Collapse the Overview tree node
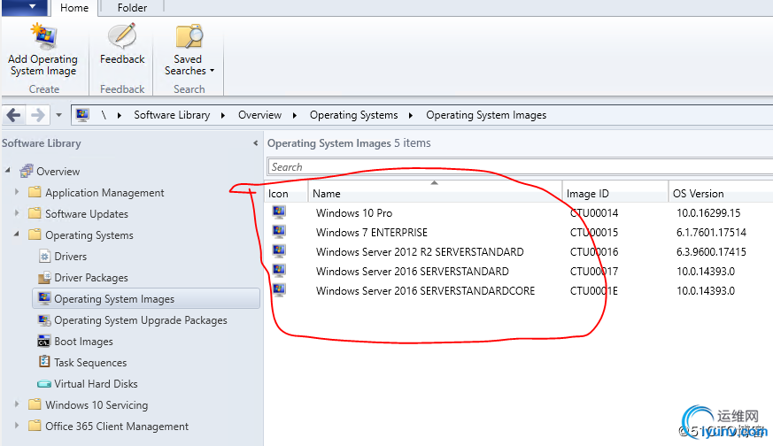Screen dimensions: 773x446 click(7, 171)
